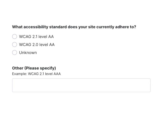Click the 'WCAG 2.1 level AA' option label
The width and height of the screenshot is (163, 115).
pos(36,37)
